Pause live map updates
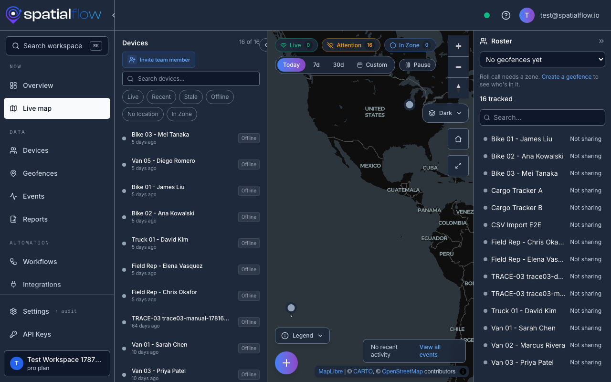Image resolution: width=611 pixels, height=382 pixels. tap(417, 65)
